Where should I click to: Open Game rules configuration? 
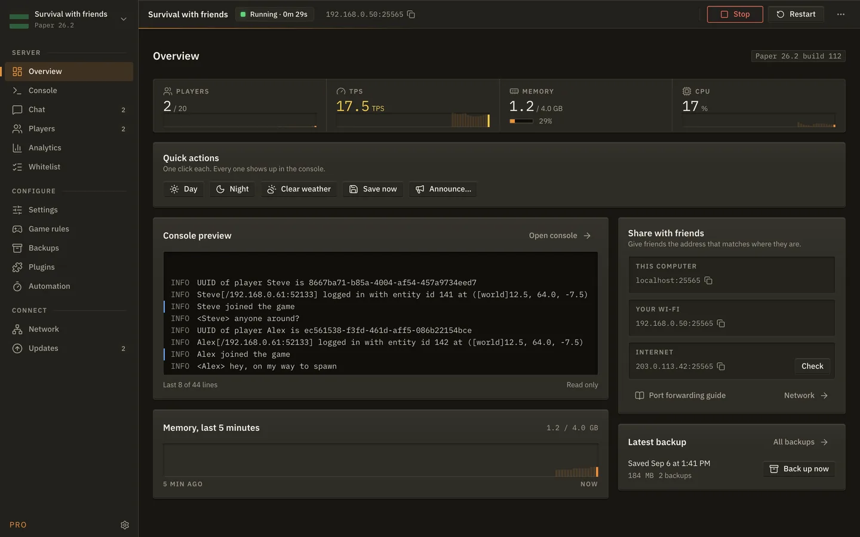[x=69, y=229]
